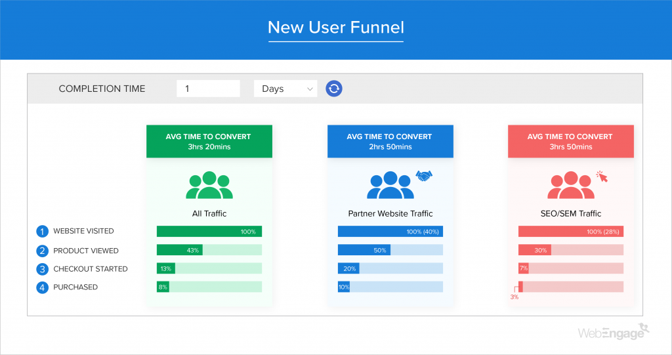This screenshot has width=672, height=355.
Task: Click the red AVG TIME TO CONVERT 3hrs 50mins header
Action: point(571,142)
